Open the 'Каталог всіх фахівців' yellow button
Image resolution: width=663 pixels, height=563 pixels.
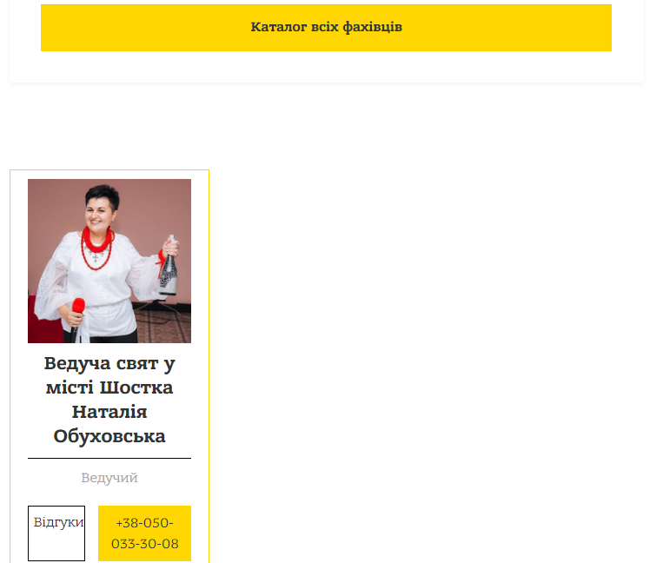pyautogui.click(x=326, y=28)
